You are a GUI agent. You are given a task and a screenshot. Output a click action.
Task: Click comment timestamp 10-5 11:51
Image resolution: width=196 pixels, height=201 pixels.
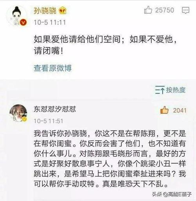tap(49, 121)
